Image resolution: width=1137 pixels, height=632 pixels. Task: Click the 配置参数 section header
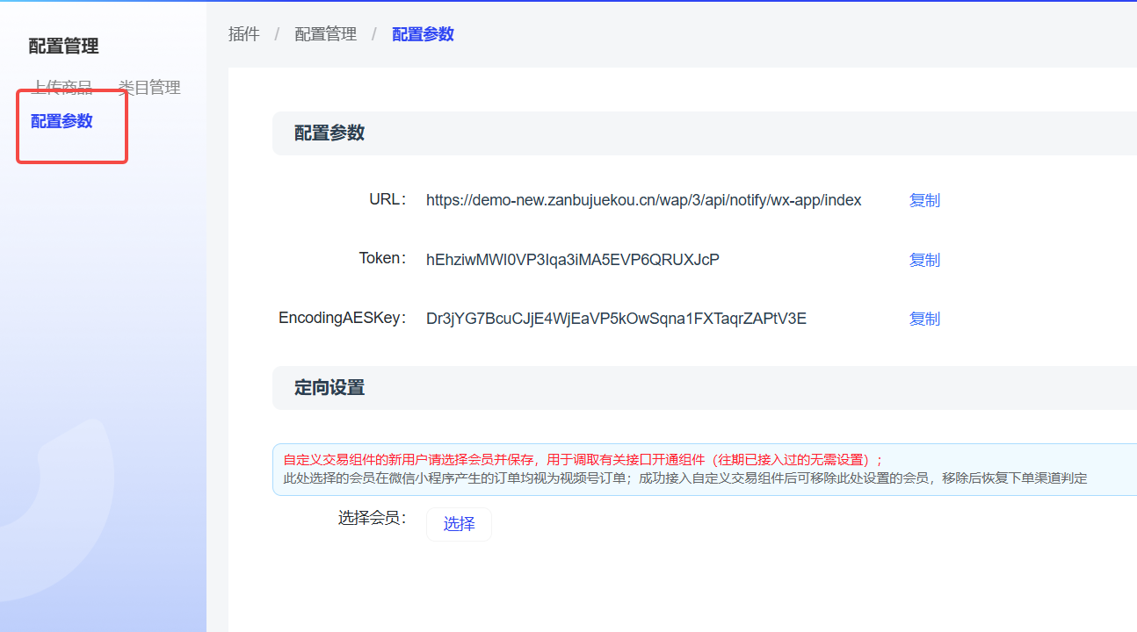point(330,133)
